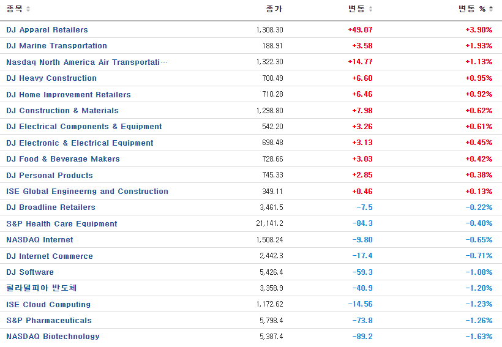The image size is (502, 347).
Task: Select percent change +0.45%
Action: [x=479, y=143]
